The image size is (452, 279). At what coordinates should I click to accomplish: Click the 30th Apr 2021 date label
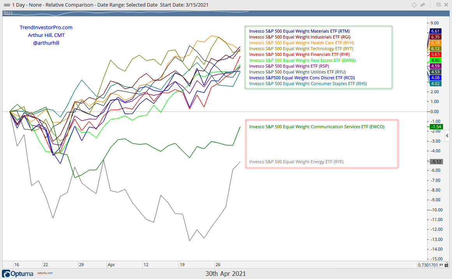(226, 274)
